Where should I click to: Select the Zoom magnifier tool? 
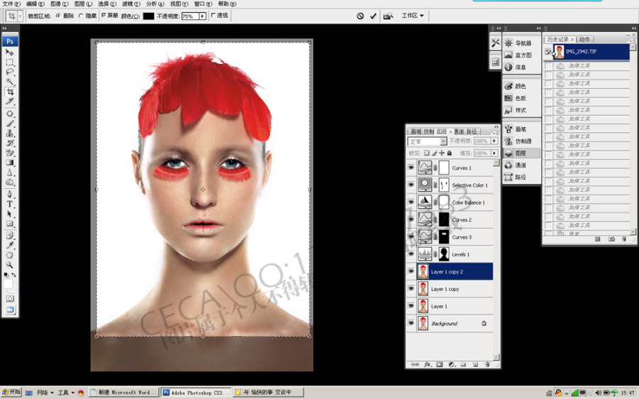10,265
